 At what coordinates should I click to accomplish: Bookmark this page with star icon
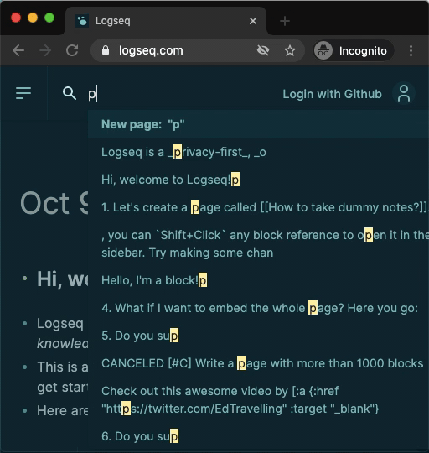pos(290,50)
